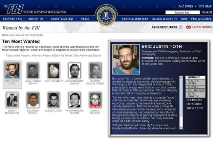Open the Seleccionar idioma dropdown
Image resolution: width=213 pixels, height=148 pixels.
(166, 27)
